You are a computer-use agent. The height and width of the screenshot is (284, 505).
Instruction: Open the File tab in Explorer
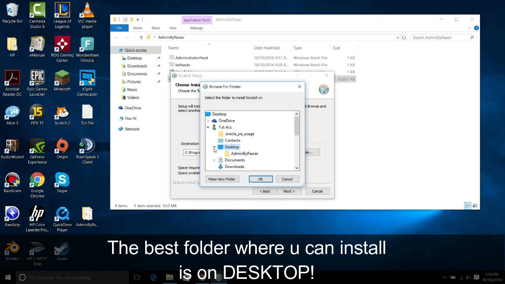click(x=119, y=28)
